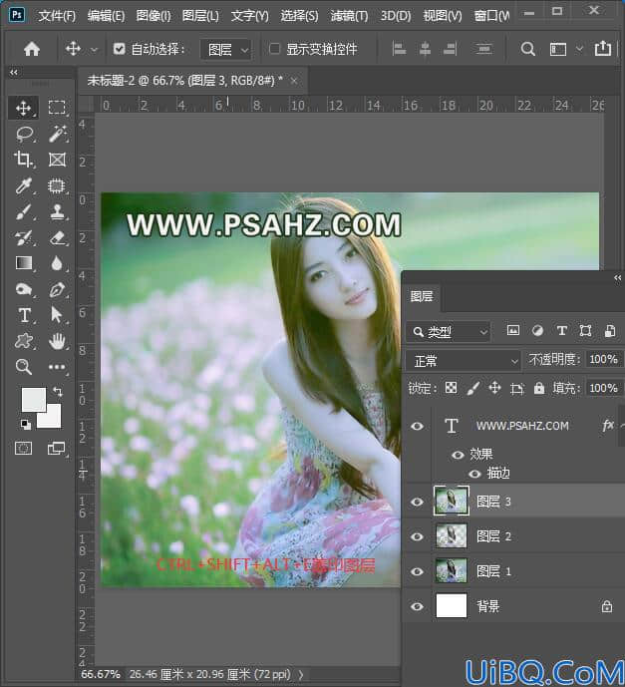Swap foreground and background colors
Viewport: 625px width, 687px height.
pyautogui.click(x=58, y=391)
